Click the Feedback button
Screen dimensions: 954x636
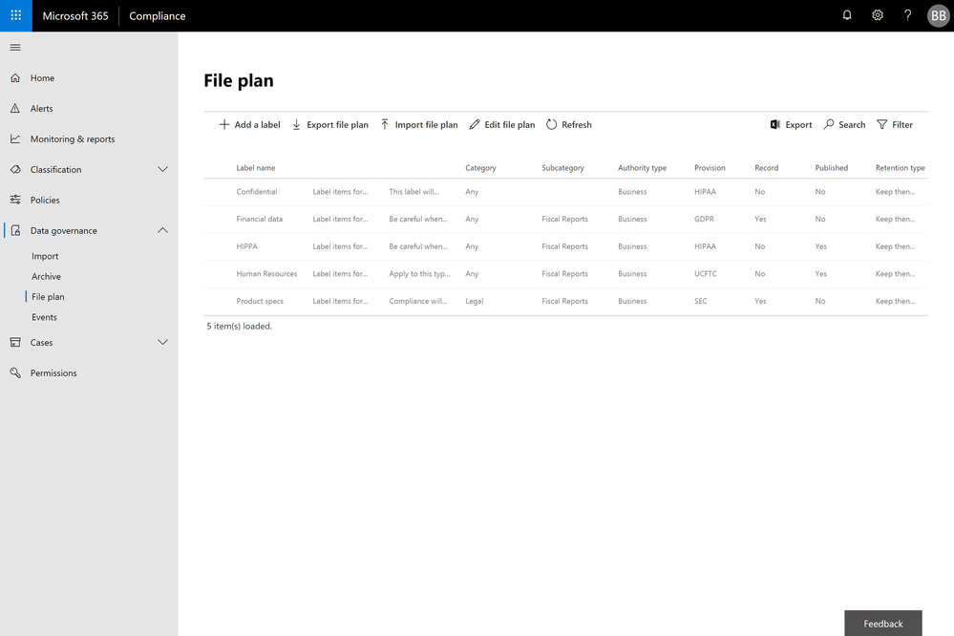coord(882,624)
